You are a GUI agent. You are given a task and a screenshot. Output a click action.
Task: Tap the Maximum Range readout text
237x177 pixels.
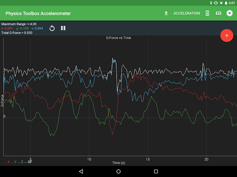coord(19,24)
